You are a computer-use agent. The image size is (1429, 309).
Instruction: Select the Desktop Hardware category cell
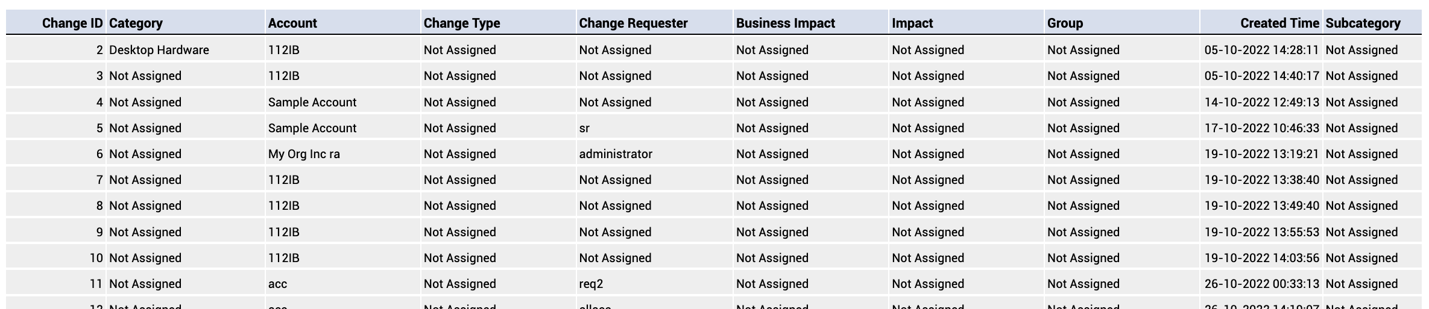coord(159,50)
